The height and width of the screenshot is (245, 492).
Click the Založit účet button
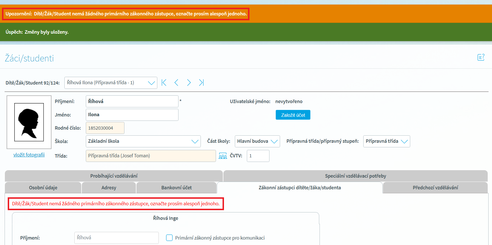[x=293, y=115]
